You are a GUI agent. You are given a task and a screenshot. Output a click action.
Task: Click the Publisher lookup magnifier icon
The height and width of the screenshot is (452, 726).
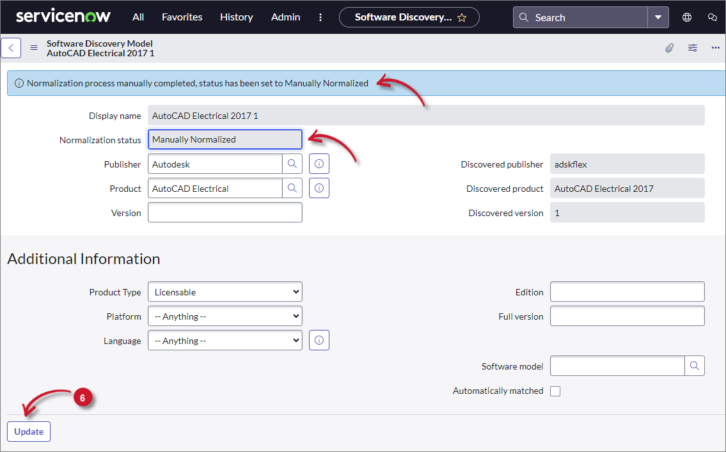click(292, 164)
